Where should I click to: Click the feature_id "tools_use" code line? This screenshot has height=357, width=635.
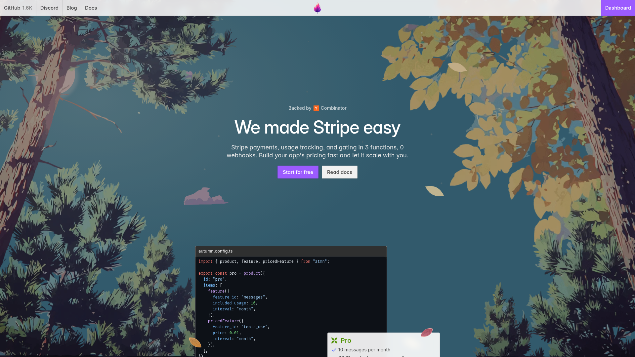point(241,327)
